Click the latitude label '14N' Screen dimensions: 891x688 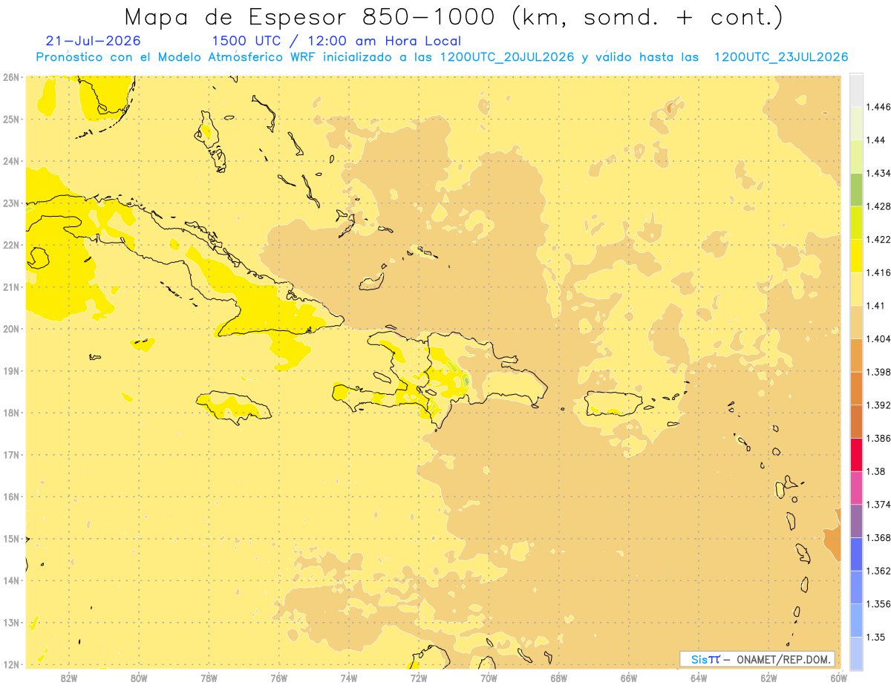pyautogui.click(x=11, y=580)
